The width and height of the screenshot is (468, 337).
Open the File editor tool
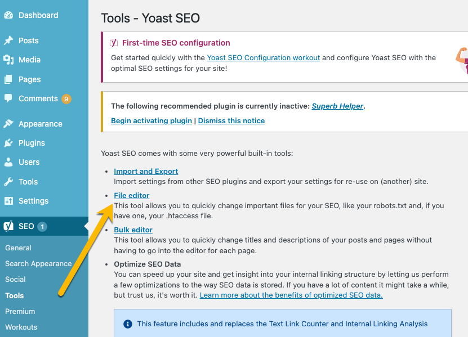131,195
